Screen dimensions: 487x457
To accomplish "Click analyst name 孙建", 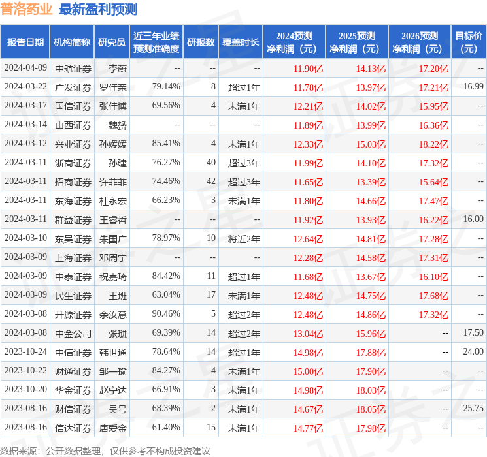I will pyautogui.click(x=118, y=163).
